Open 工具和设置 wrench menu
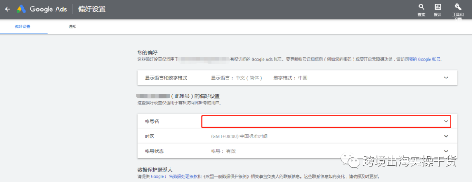The image size is (472, 182). 458,11
